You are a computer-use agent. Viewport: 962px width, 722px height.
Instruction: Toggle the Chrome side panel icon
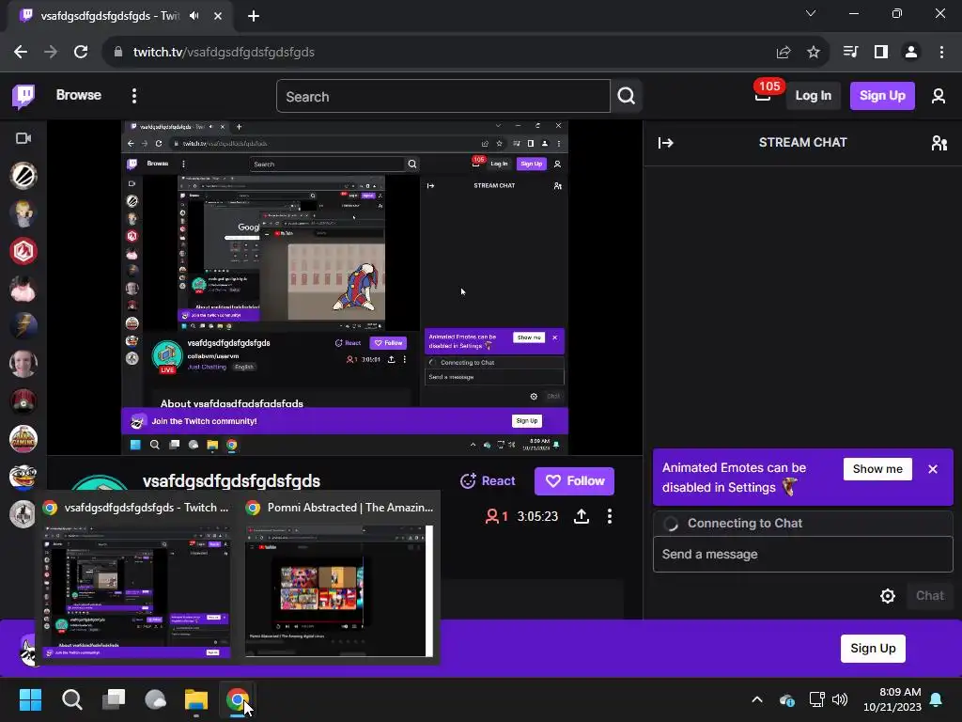pyautogui.click(x=881, y=53)
